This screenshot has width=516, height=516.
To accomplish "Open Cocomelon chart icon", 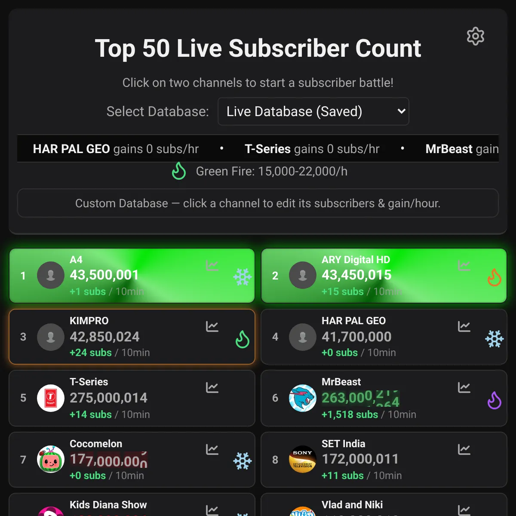I will pyautogui.click(x=212, y=449).
